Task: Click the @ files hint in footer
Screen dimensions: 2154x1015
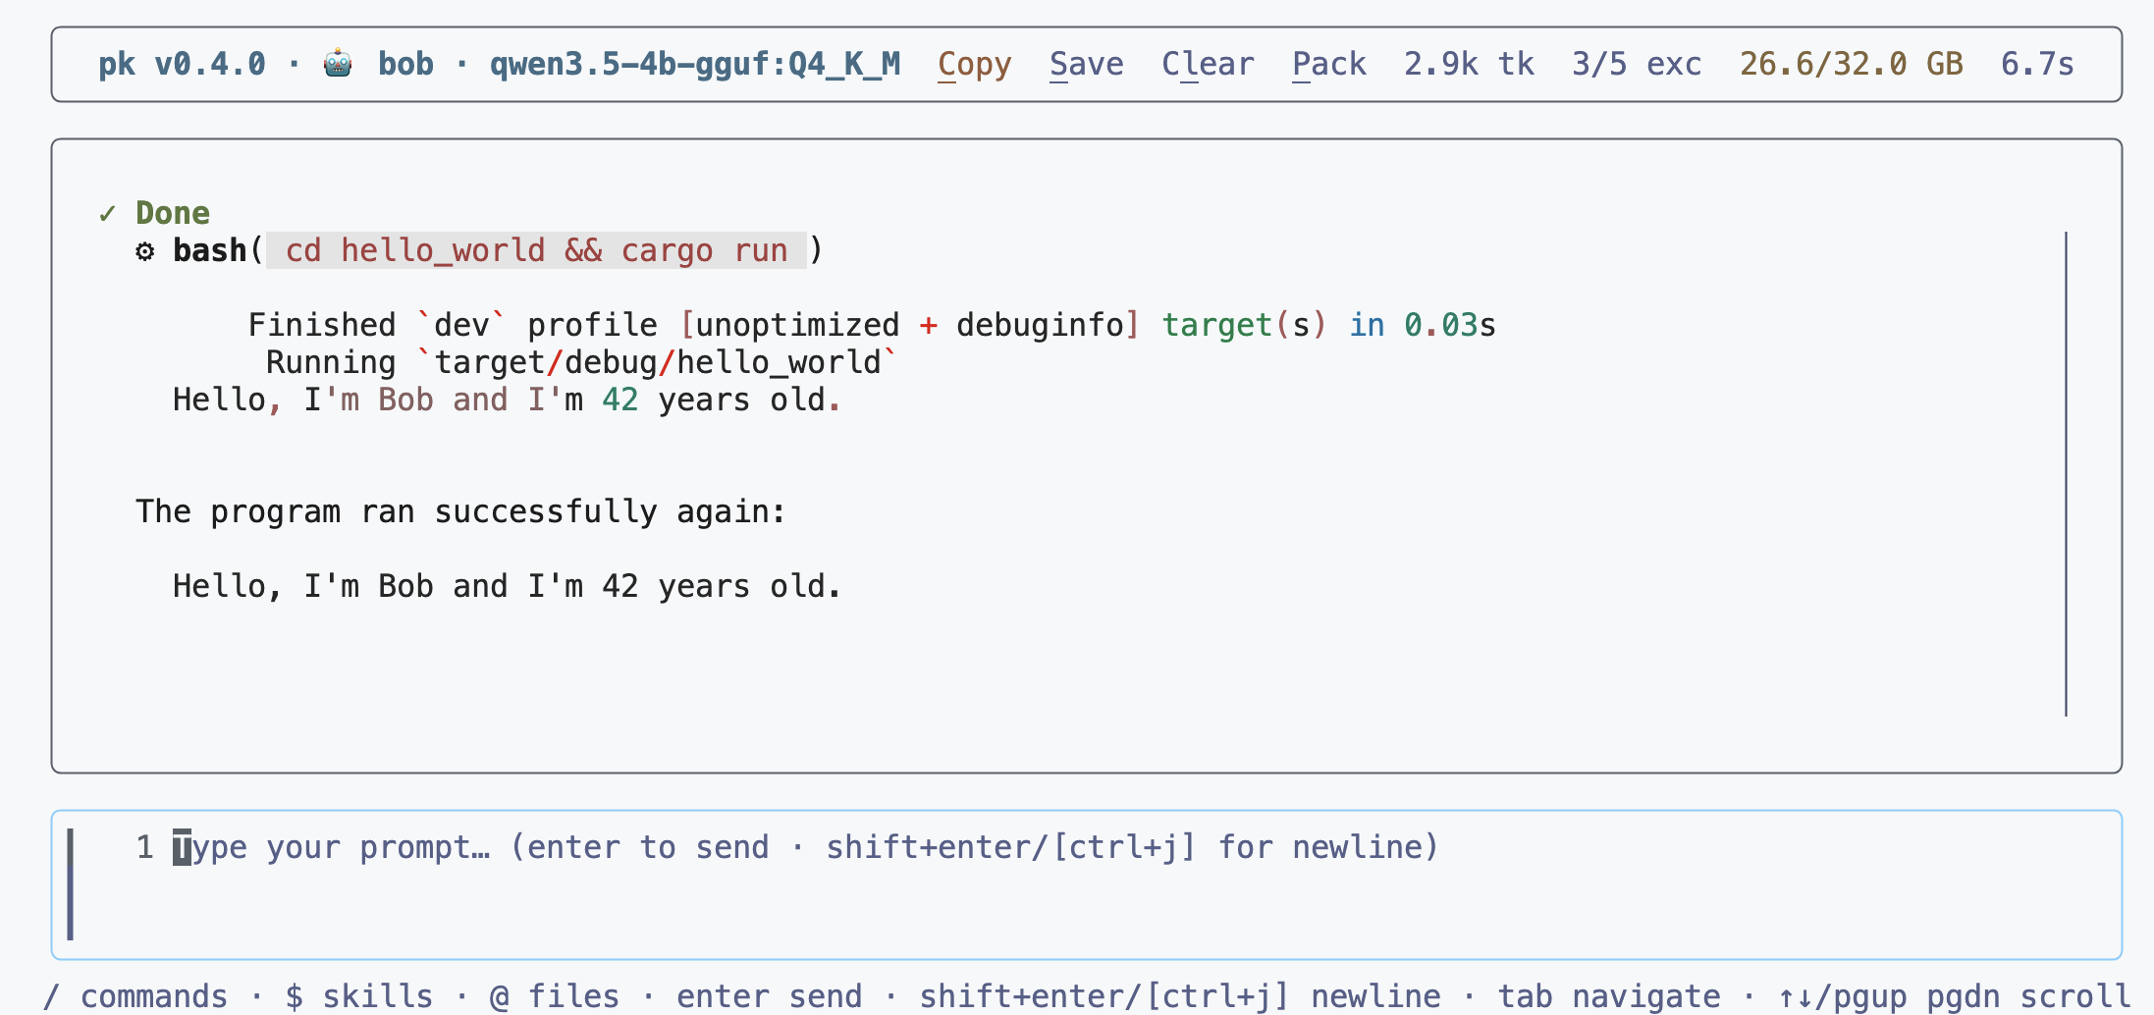Action: pyautogui.click(x=554, y=995)
